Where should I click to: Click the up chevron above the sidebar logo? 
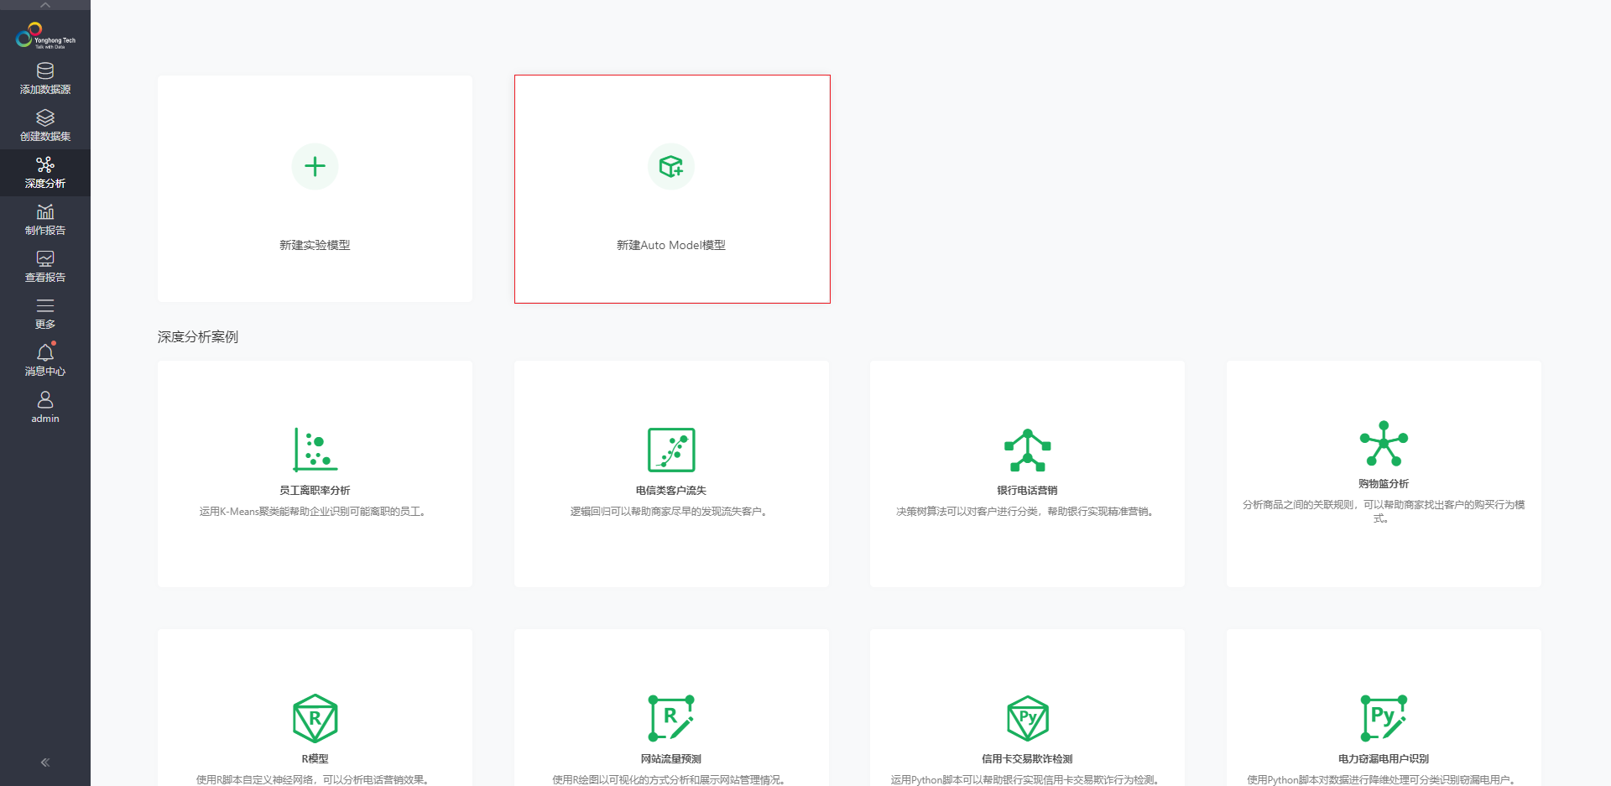tap(45, 5)
